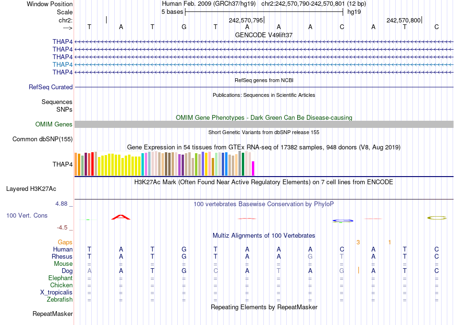Click the 5 bases scale bar
Screen dimensions: 454x325
264,12
